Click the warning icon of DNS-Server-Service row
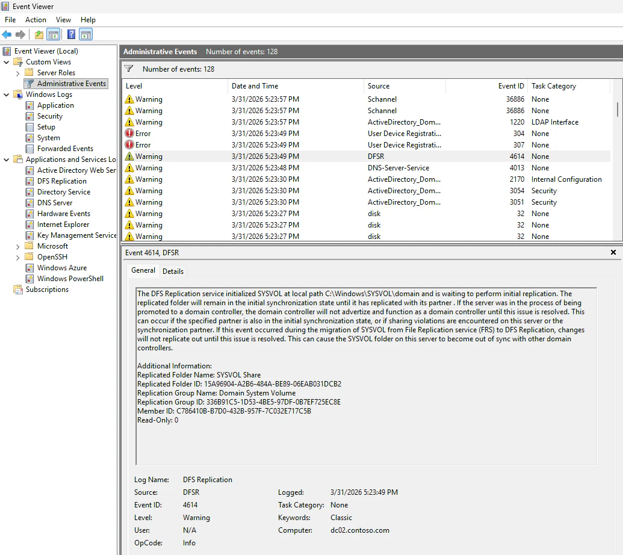623x555 pixels. 129,168
